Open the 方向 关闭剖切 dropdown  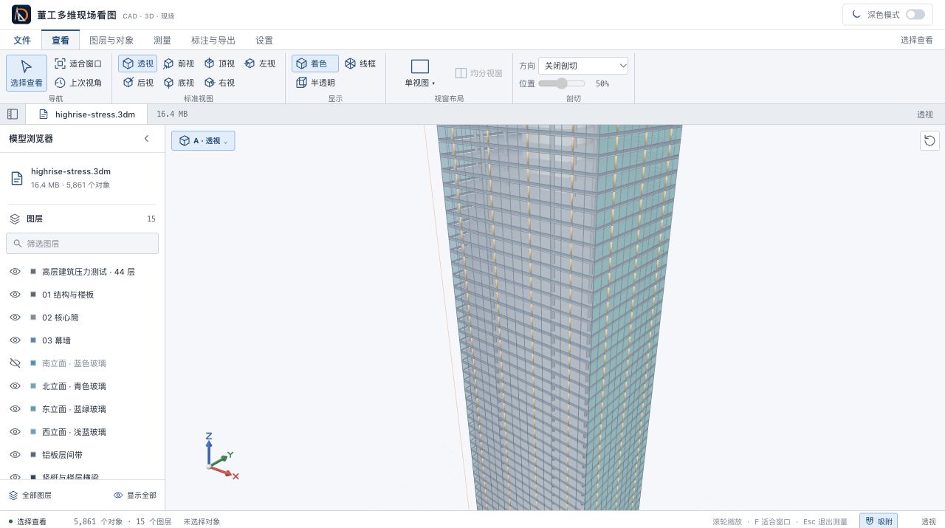(x=583, y=66)
